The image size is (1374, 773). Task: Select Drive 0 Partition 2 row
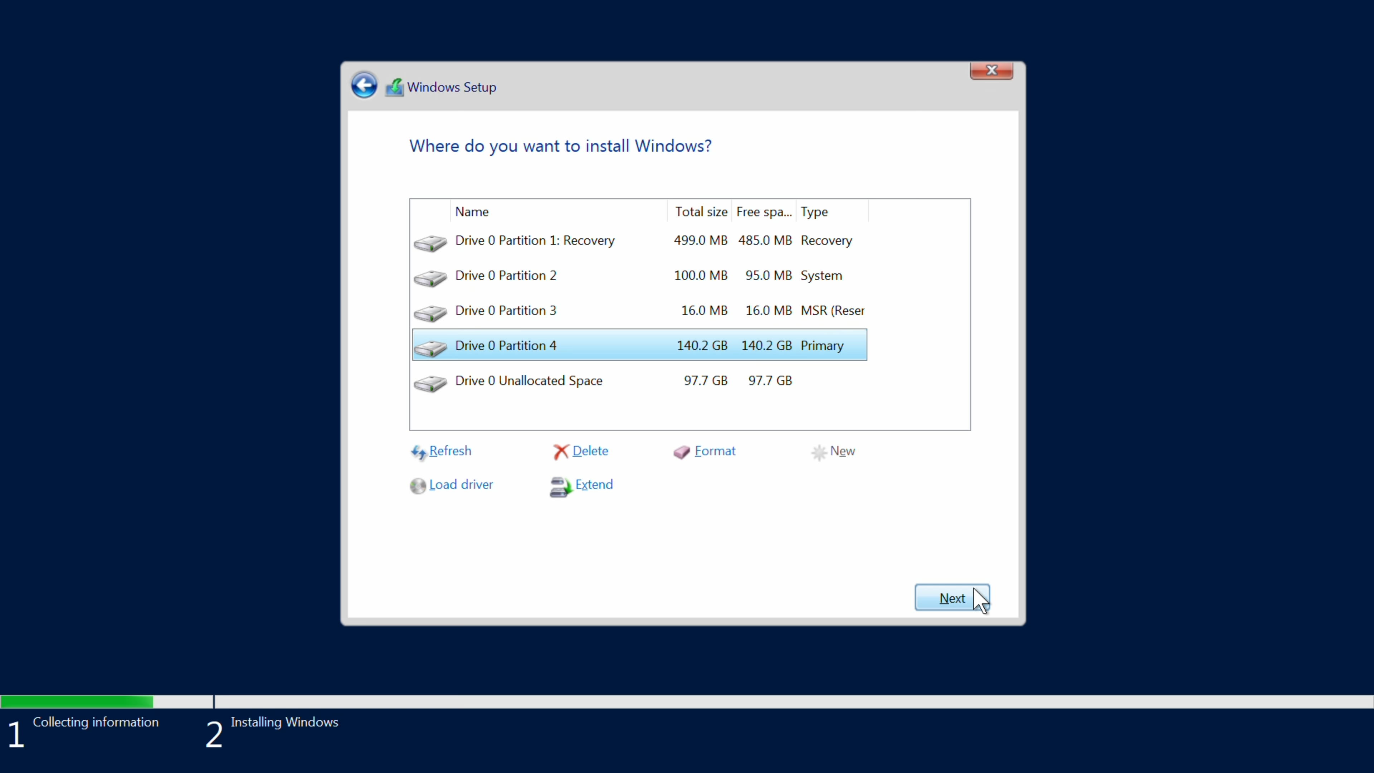point(639,275)
